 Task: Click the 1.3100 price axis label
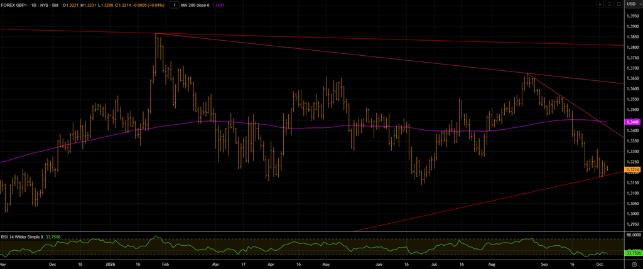(634, 193)
